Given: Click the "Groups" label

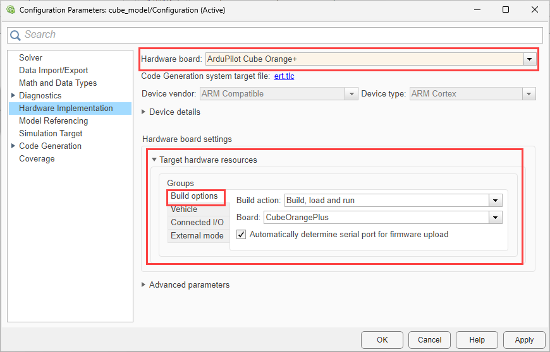Looking at the screenshot, I should 180,184.
